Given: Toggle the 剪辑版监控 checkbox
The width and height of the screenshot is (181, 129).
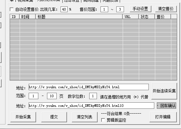Looking at the screenshot, I should click(103, 120).
